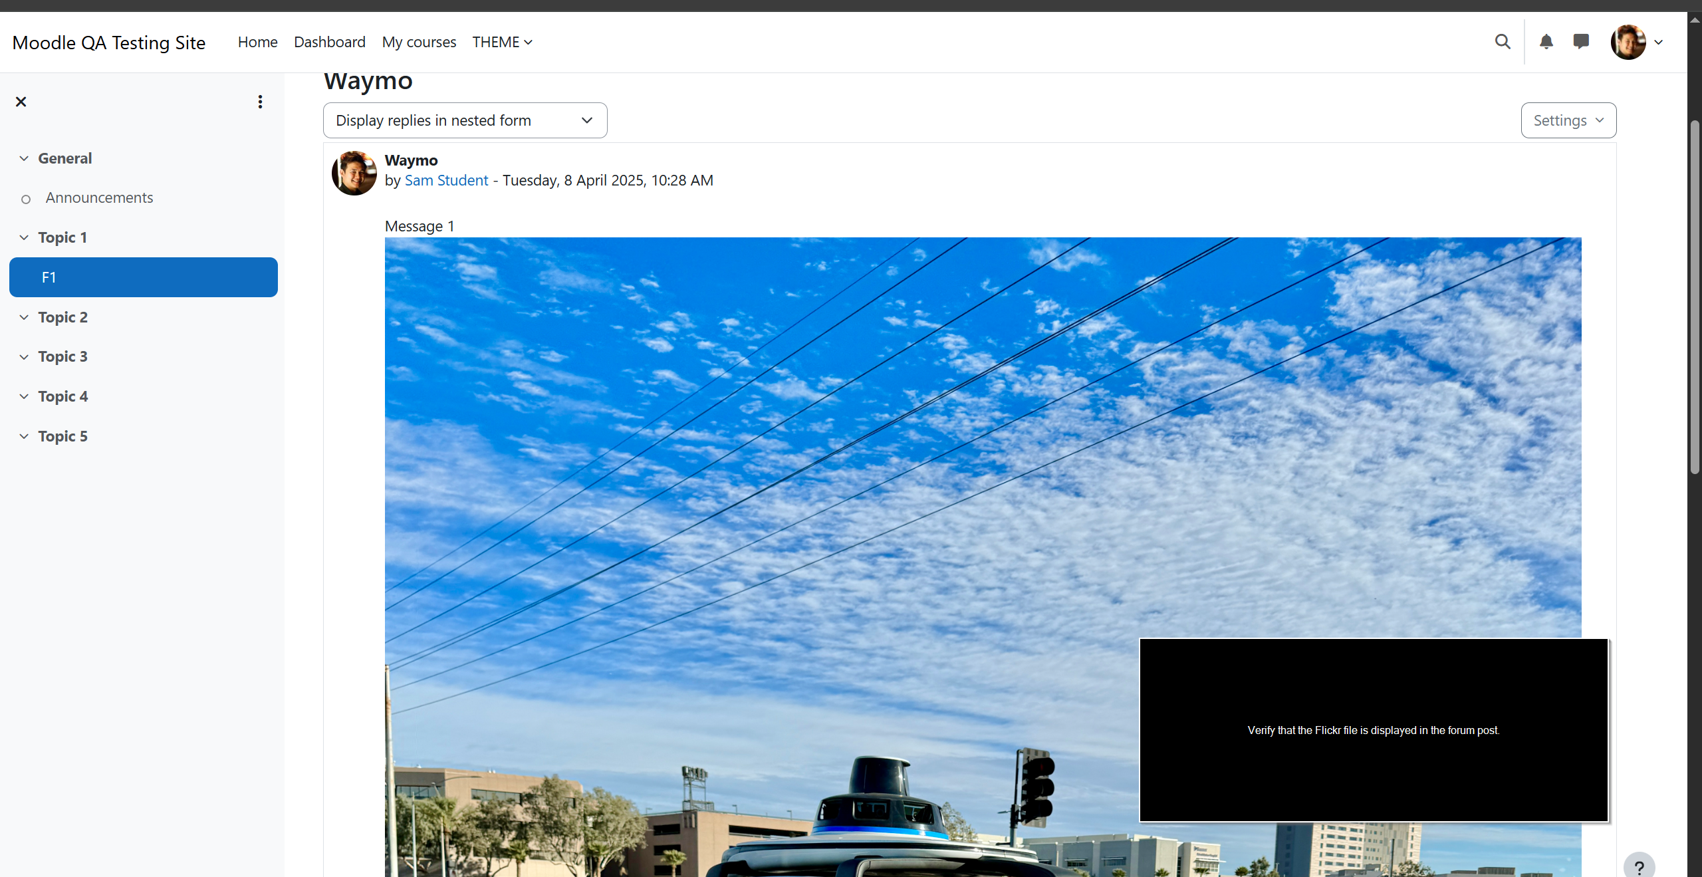Open course index options menu (three dots)

coord(260,102)
